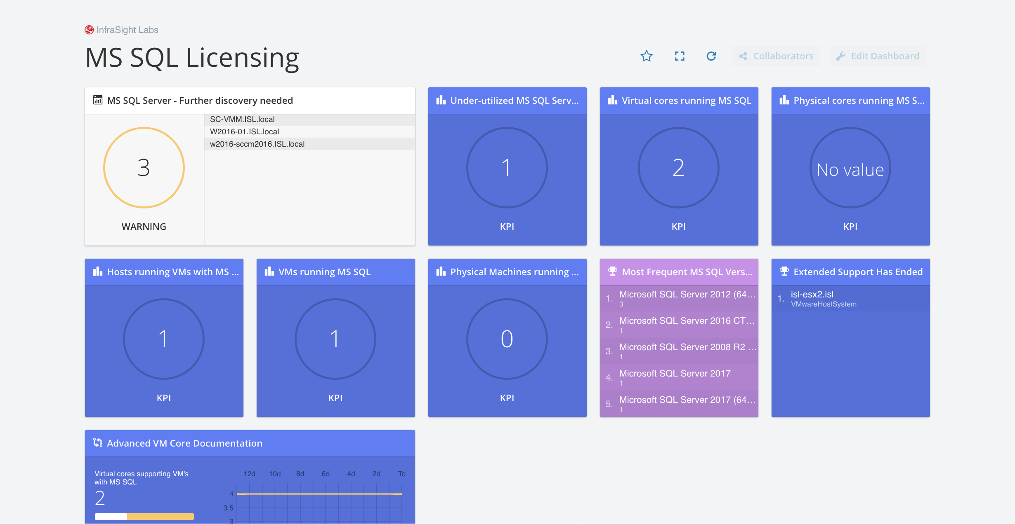This screenshot has width=1015, height=524.
Task: Click MS SQL Server - Further discovery needed title
Action: coord(200,101)
